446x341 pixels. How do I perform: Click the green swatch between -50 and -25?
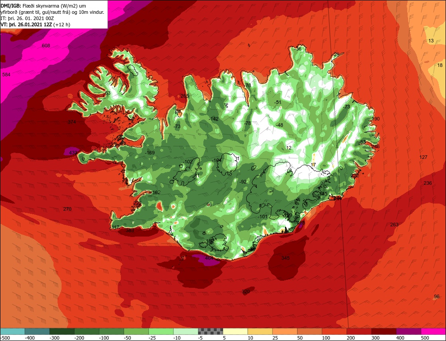point(136,331)
